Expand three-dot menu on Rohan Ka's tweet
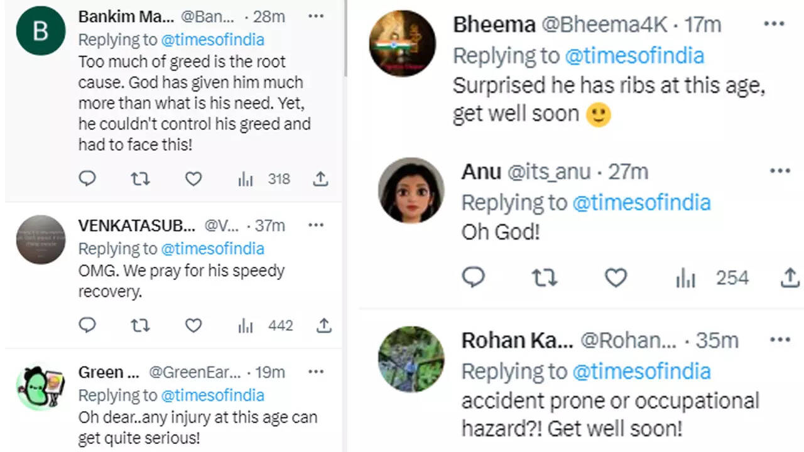 (x=780, y=340)
